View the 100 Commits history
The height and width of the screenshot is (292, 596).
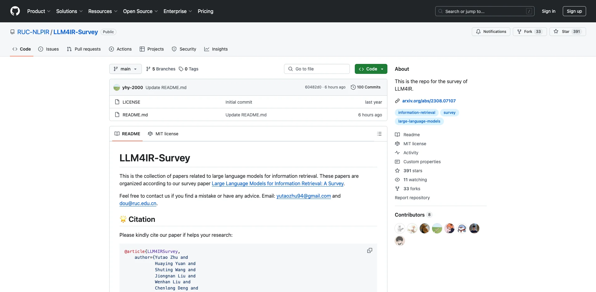pyautogui.click(x=366, y=87)
